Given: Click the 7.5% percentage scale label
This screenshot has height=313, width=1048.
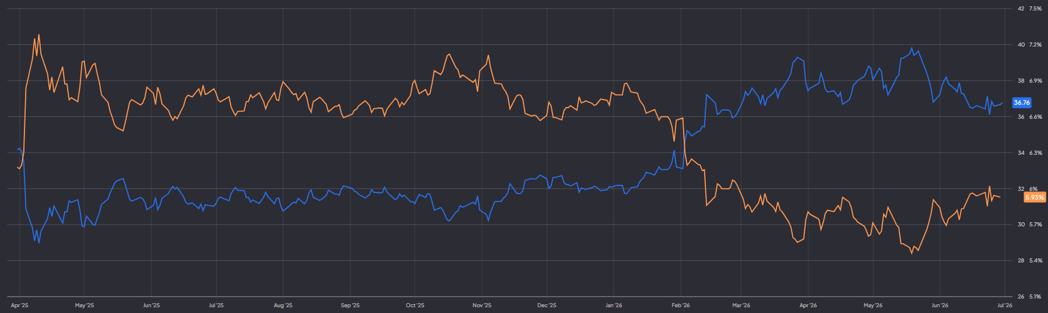Looking at the screenshot, I should (1035, 9).
